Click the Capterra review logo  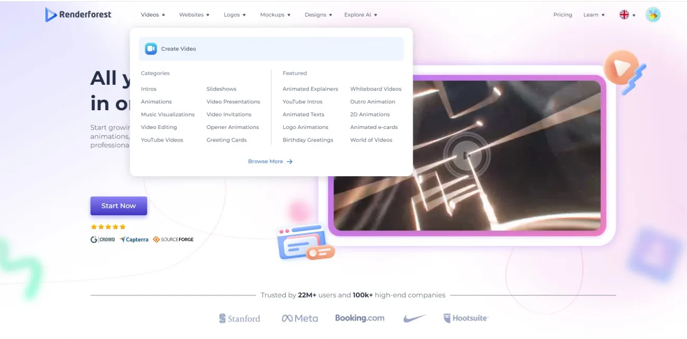(134, 240)
